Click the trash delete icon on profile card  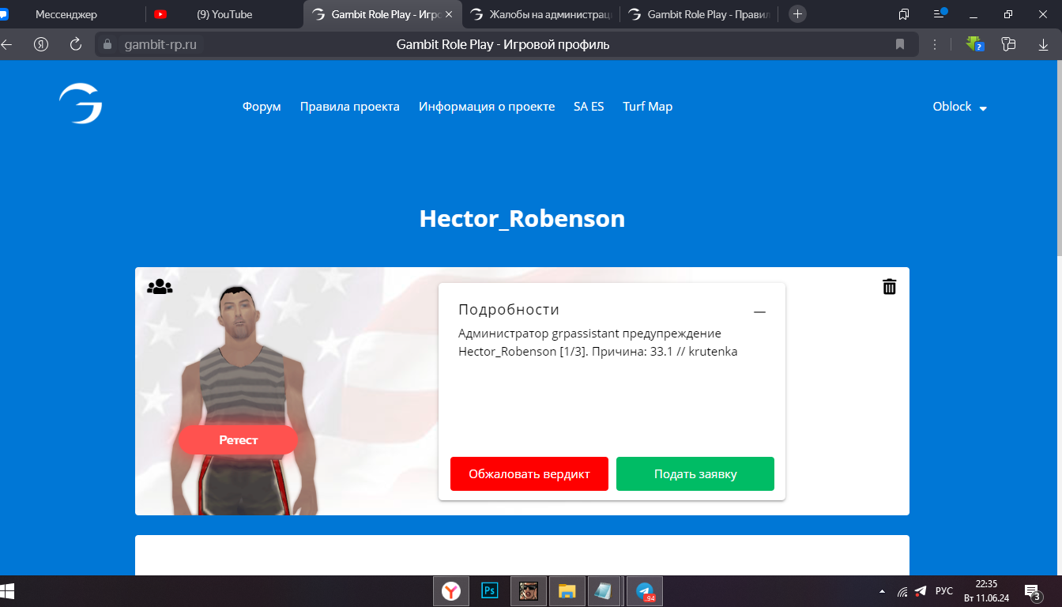(889, 287)
